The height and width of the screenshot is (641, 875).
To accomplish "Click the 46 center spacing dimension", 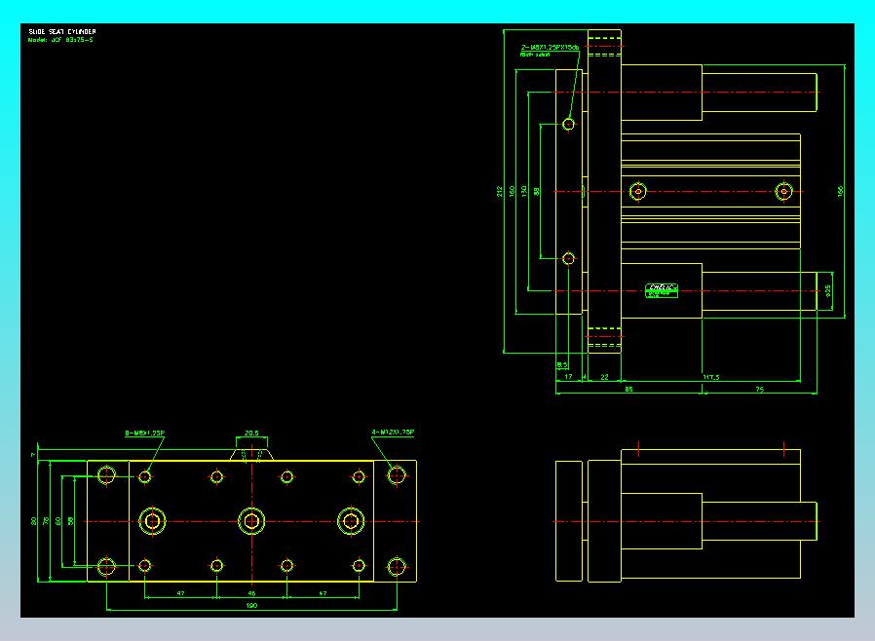I will (251, 593).
